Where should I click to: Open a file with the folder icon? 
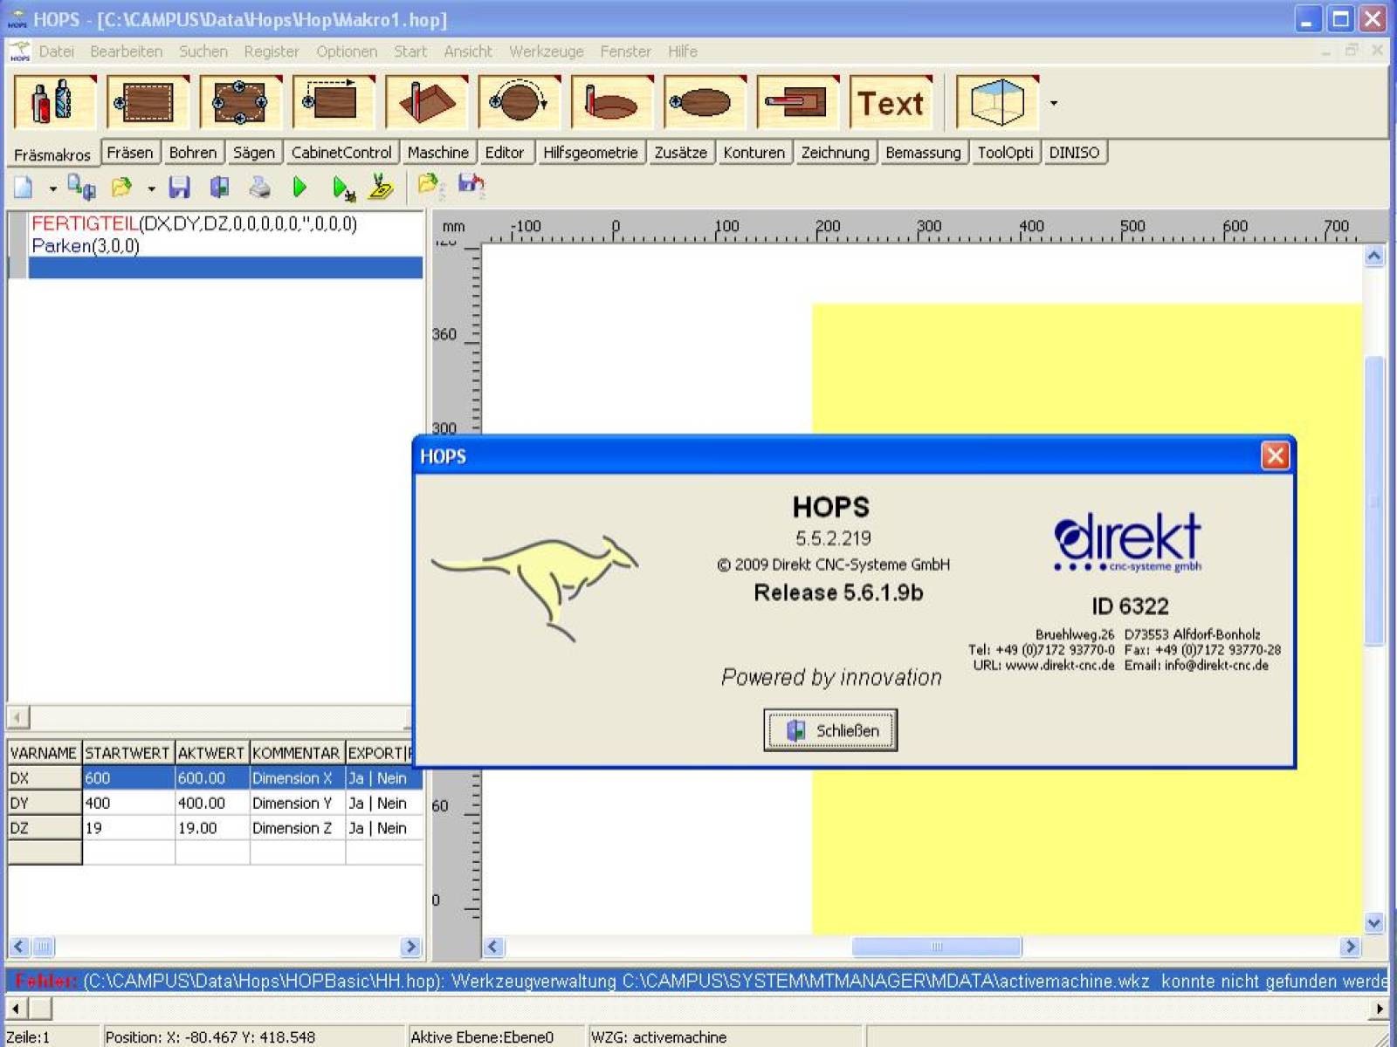(x=121, y=187)
